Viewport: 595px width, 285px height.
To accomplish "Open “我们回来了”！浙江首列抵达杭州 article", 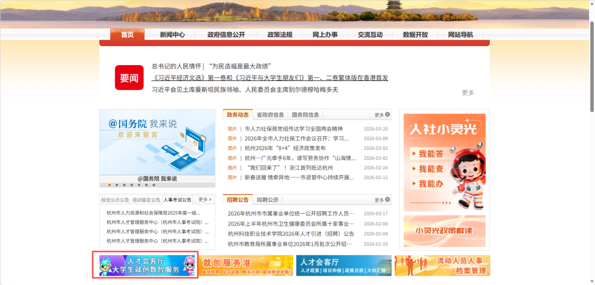I will (289, 168).
